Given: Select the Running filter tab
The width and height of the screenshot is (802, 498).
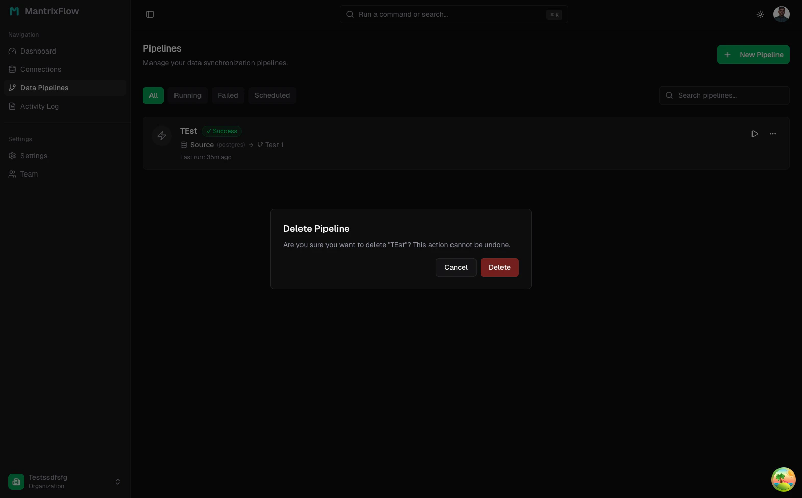Looking at the screenshot, I should 188,95.
